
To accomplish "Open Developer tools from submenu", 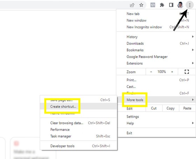I will tap(78, 146).
